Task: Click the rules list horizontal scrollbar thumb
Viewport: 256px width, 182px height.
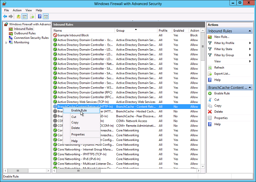Action: tap(79, 170)
